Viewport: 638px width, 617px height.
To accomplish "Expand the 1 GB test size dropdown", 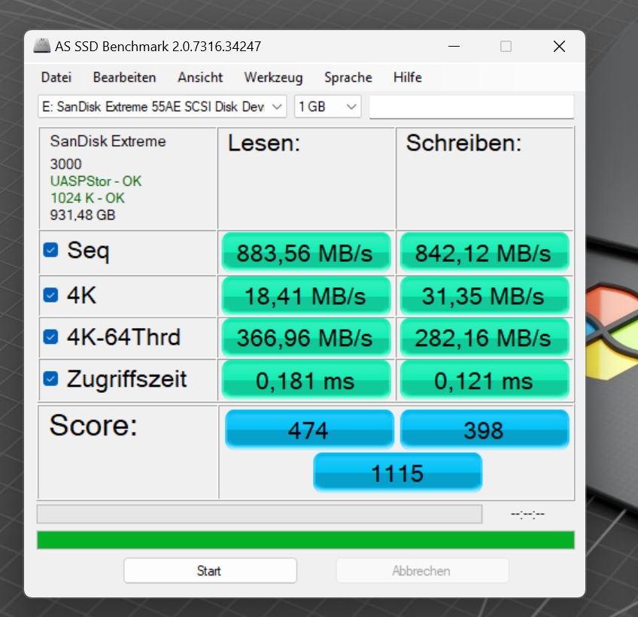I will coord(328,107).
